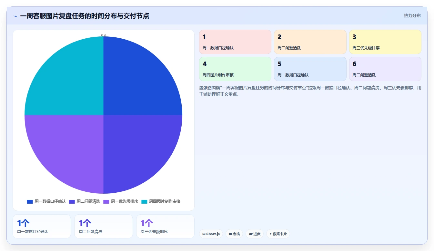Click the 热力分布 label in header
The height and width of the screenshot is (251, 434).
[412, 15]
